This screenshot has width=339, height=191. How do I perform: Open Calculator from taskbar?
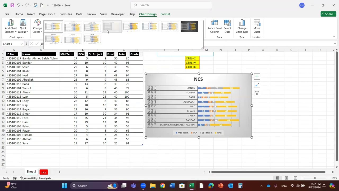[x=240, y=186]
